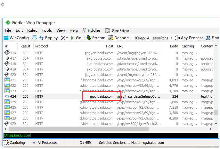Click the vertical scrollbar thumb
Viewport: 220px width, 149px height.
click(216, 112)
